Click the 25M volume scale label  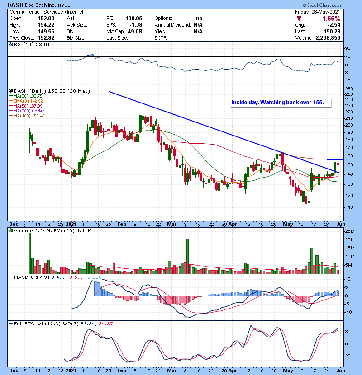(349, 231)
